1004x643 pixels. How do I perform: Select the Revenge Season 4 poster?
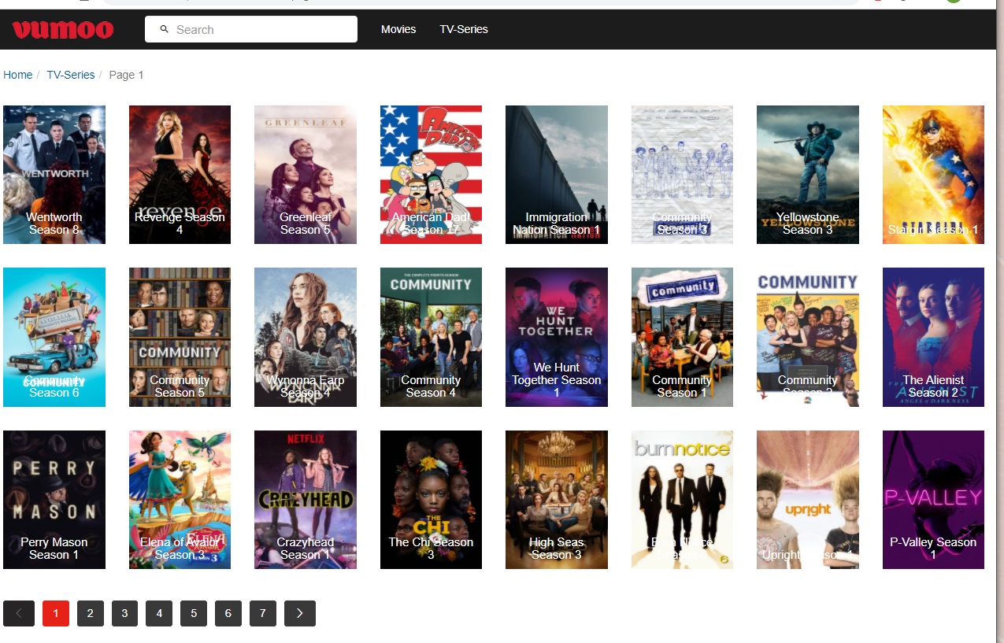[180, 175]
